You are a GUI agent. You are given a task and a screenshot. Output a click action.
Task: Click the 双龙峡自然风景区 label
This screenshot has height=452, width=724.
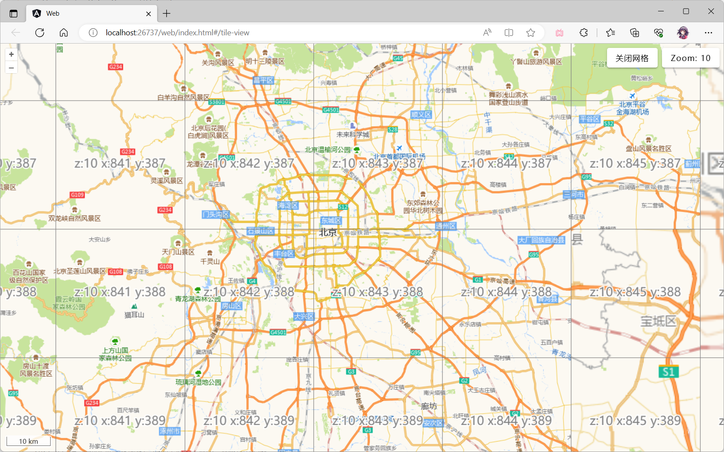[x=74, y=218]
